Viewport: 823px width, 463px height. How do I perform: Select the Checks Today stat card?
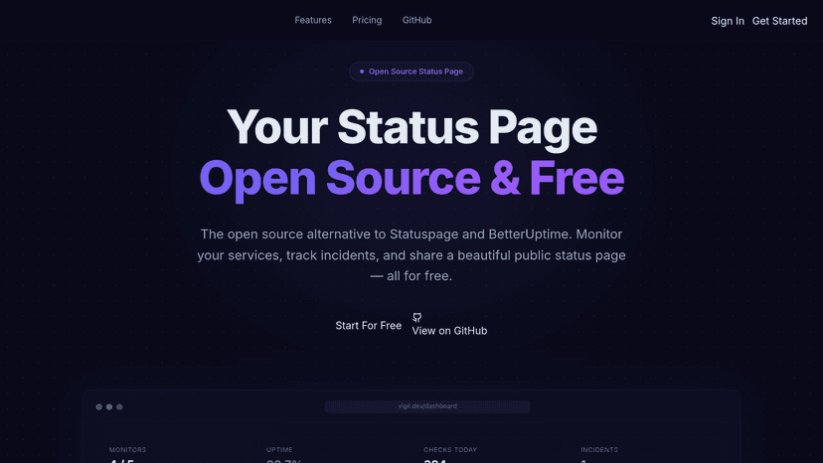[x=488, y=452]
